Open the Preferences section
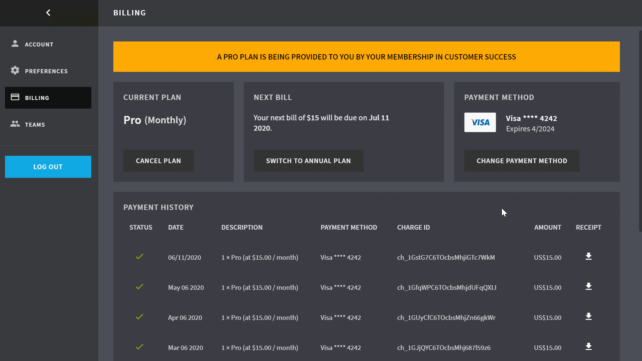 pyautogui.click(x=46, y=71)
